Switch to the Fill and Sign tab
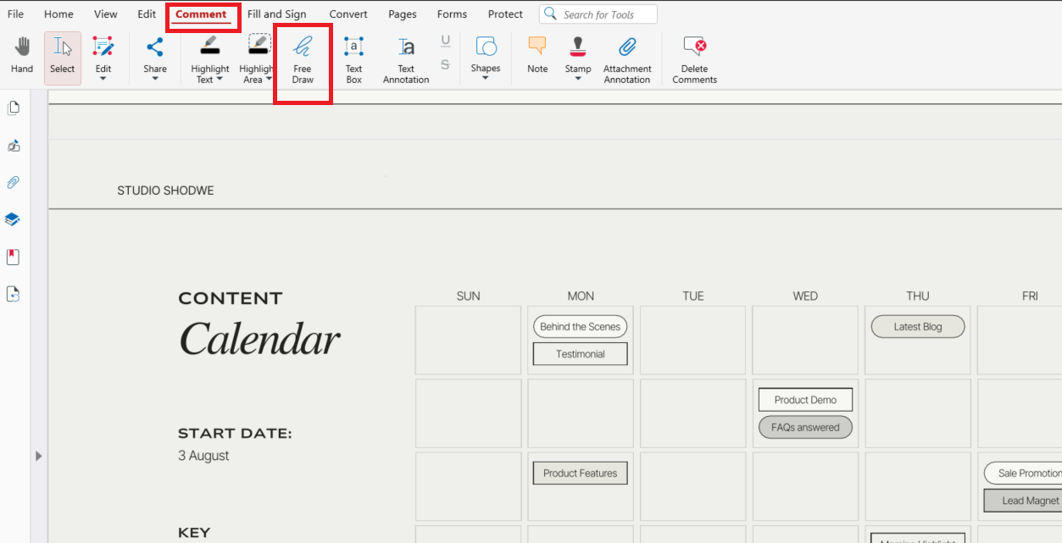Image resolution: width=1062 pixels, height=543 pixels. [276, 14]
